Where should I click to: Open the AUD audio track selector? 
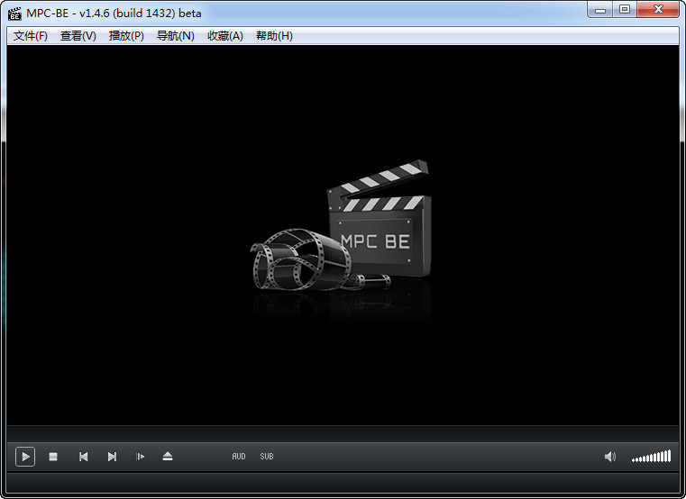click(x=239, y=457)
